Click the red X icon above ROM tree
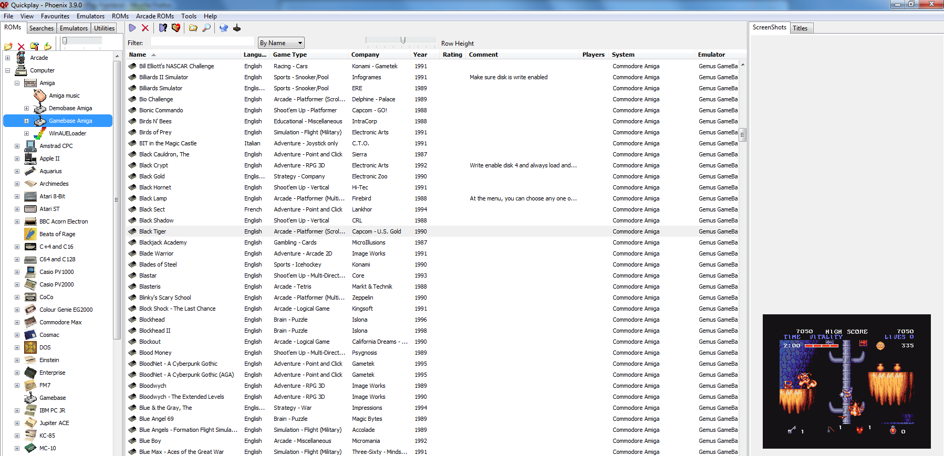 tap(21, 46)
